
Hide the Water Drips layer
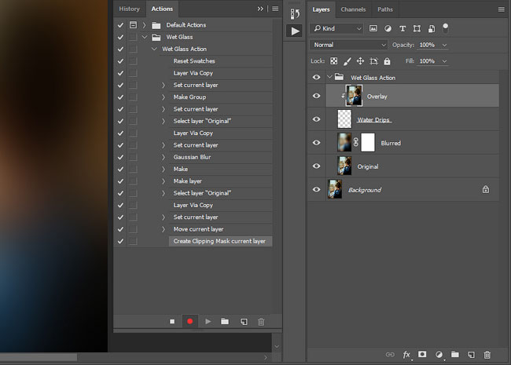coord(316,119)
